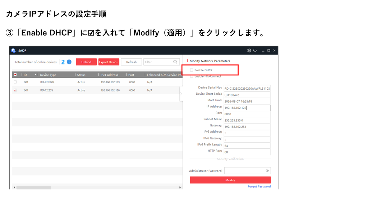
Task: Click horizontal scrollbar thumb under device list
Action: point(34,187)
